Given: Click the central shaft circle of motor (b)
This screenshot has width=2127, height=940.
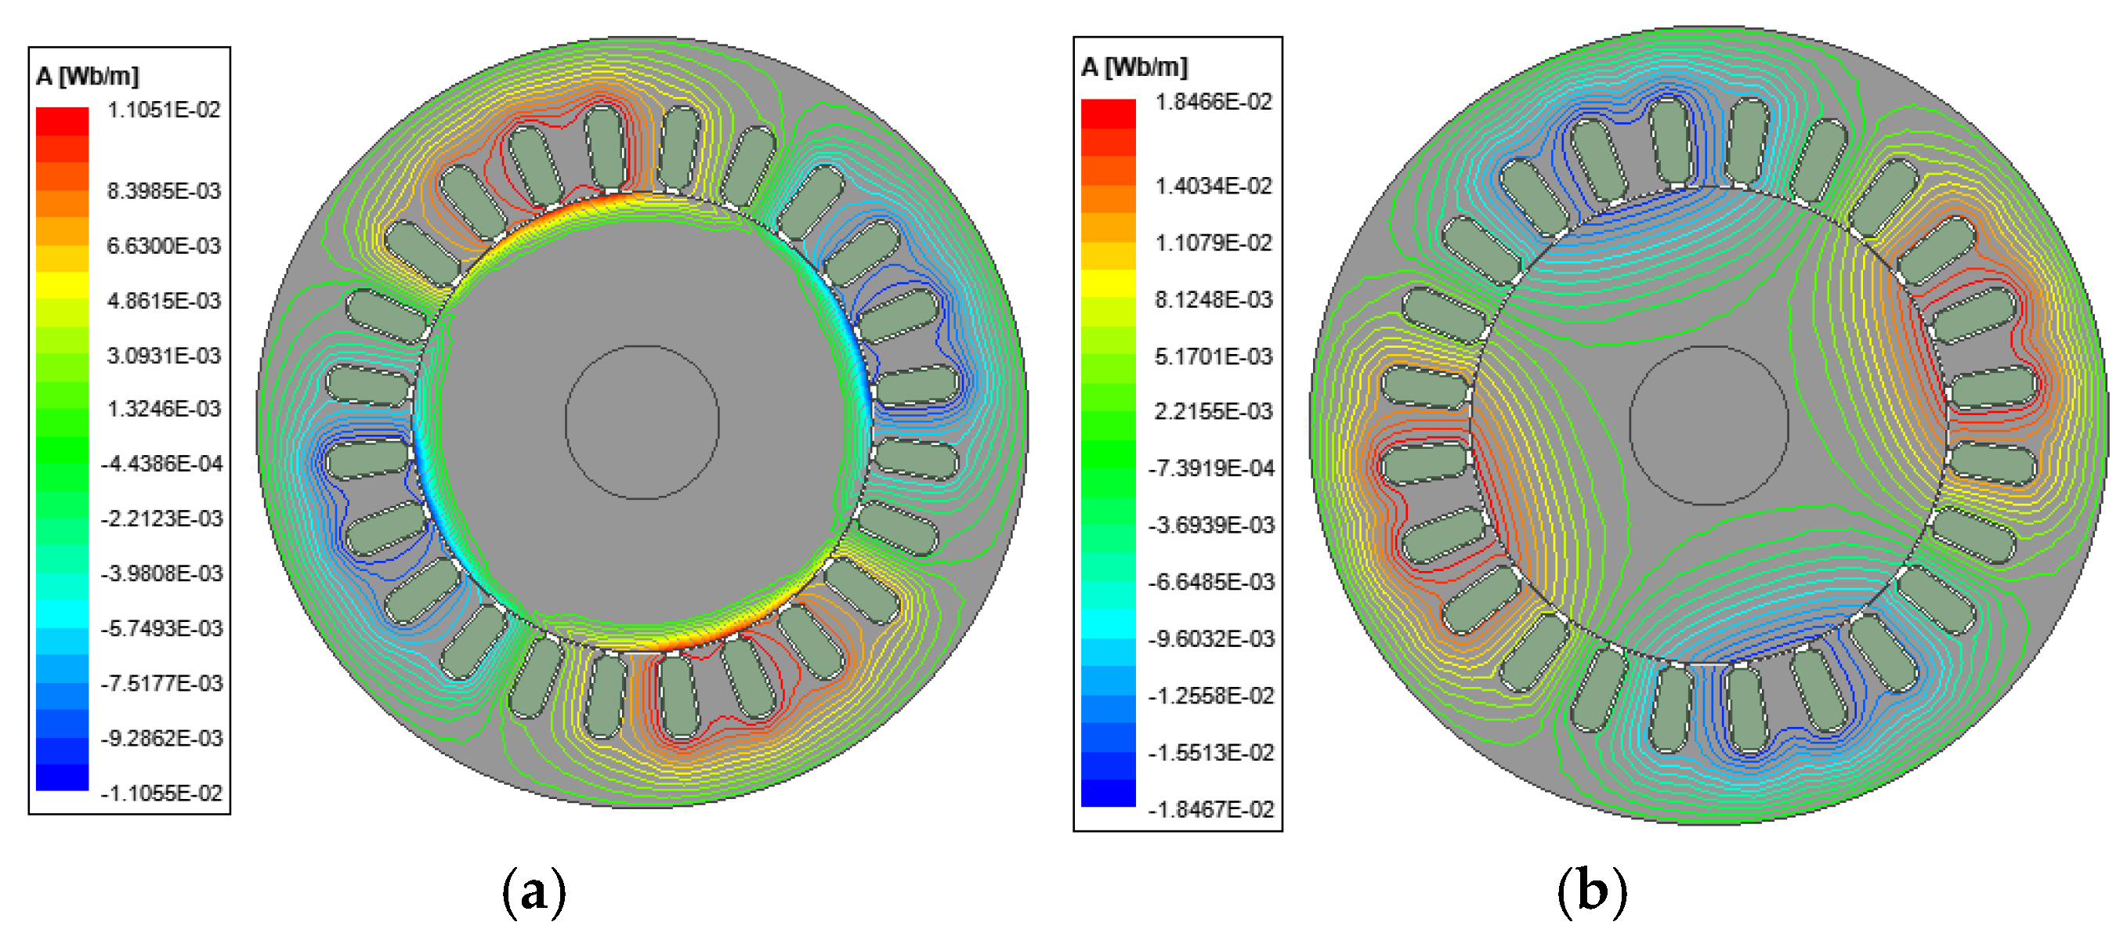Looking at the screenshot, I should click(1709, 425).
